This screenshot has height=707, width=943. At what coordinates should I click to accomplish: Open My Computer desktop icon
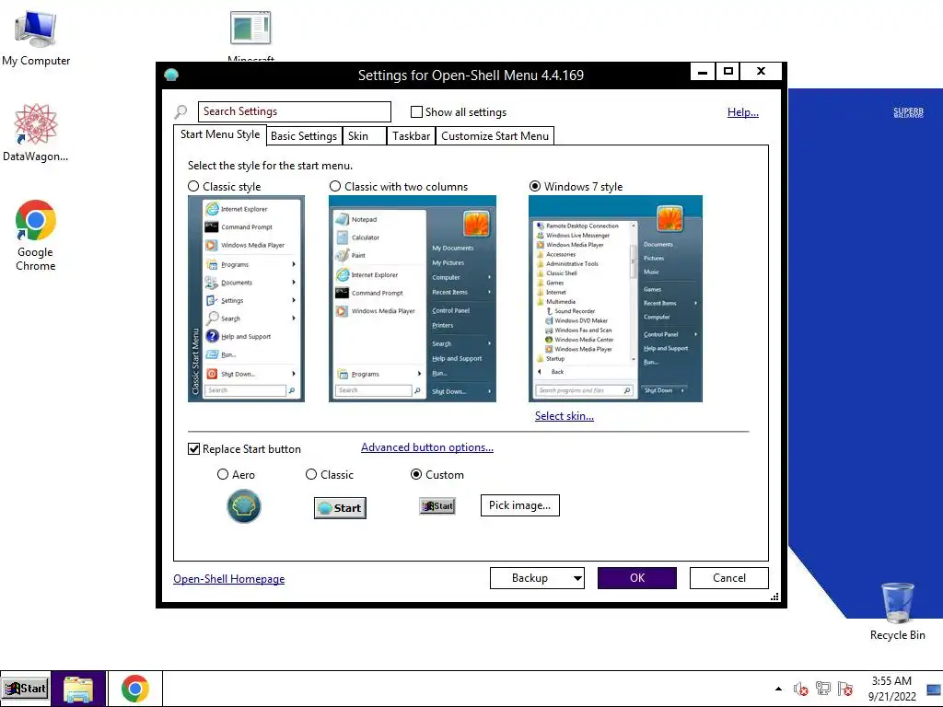tap(36, 39)
